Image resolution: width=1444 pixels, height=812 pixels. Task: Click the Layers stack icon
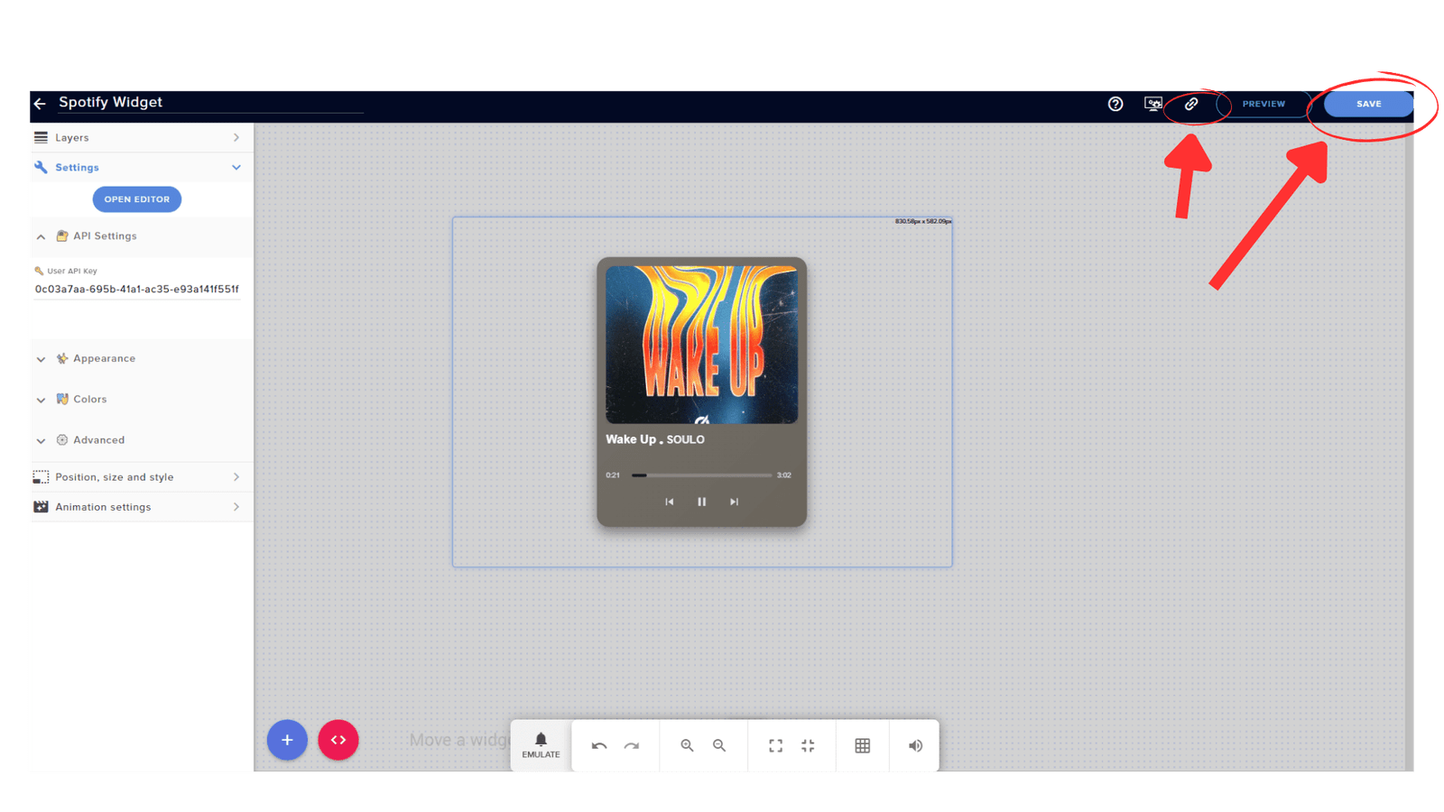pyautogui.click(x=41, y=138)
